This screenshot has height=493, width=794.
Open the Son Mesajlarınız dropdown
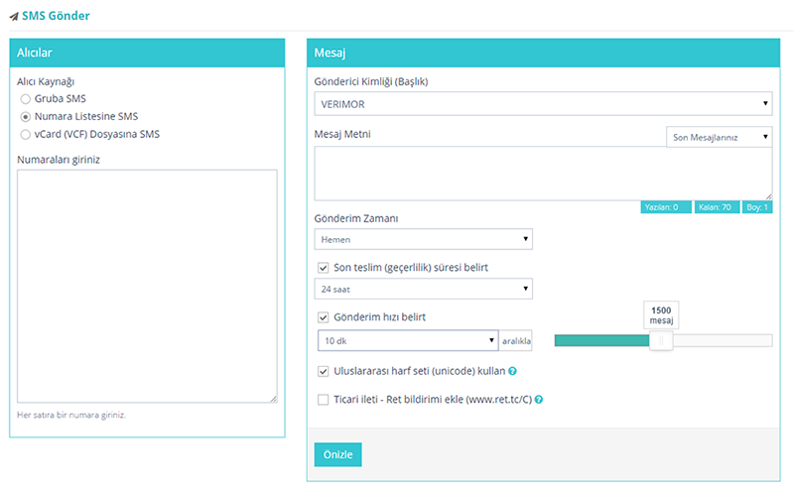click(719, 137)
